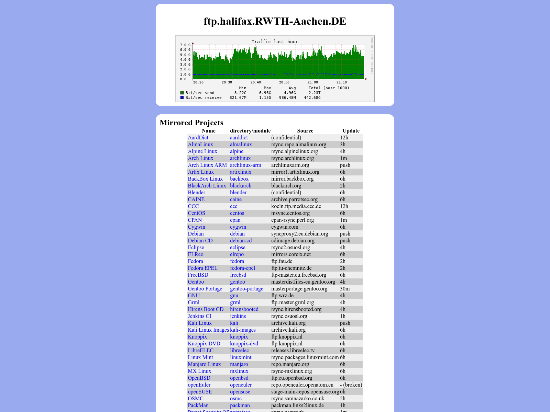Open the Fedora name link
Screen dimensions: 550x412
coord(195,261)
